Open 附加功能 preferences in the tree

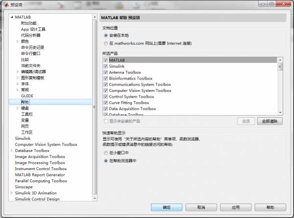coord(29,23)
